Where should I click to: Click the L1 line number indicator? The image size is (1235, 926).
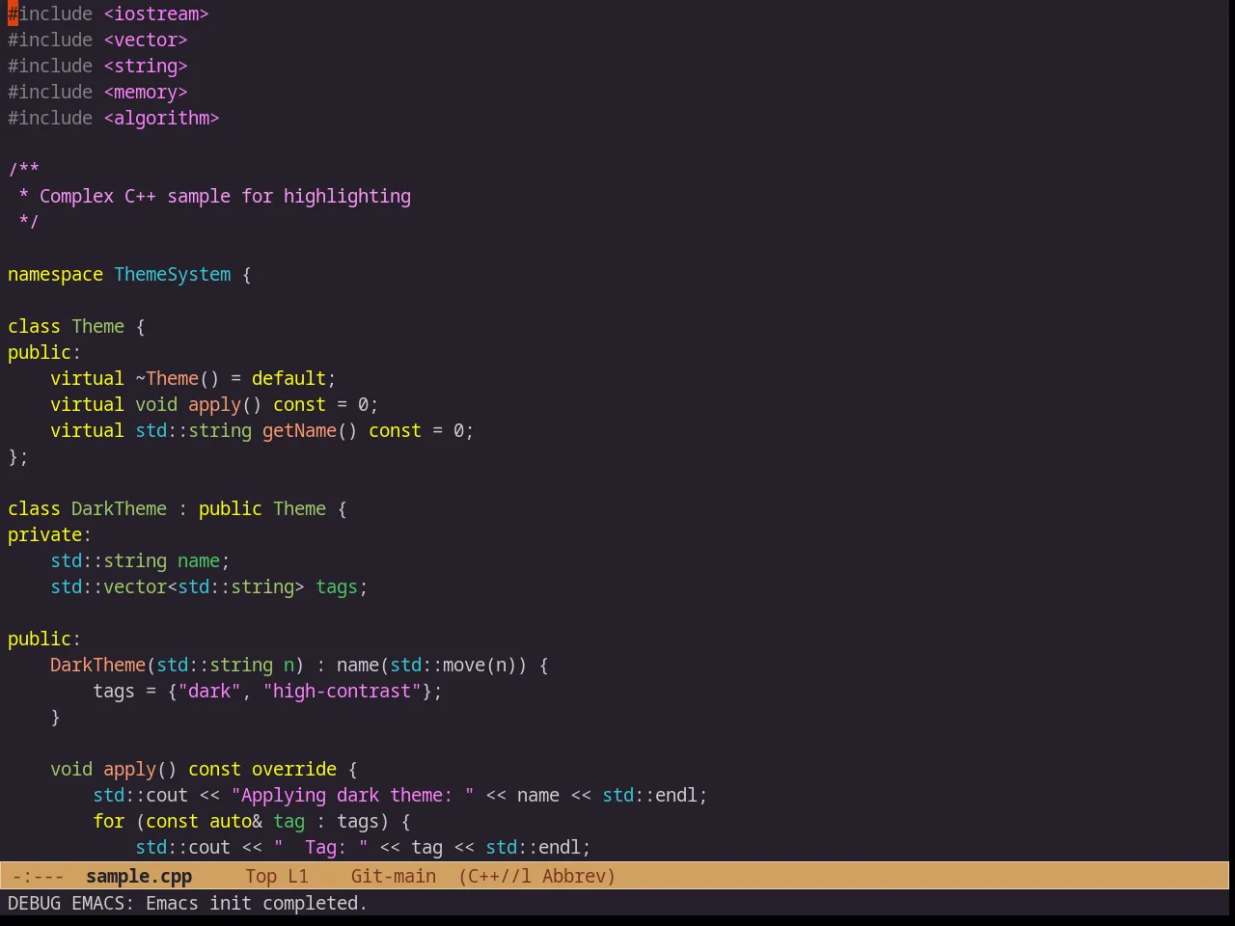click(x=298, y=876)
